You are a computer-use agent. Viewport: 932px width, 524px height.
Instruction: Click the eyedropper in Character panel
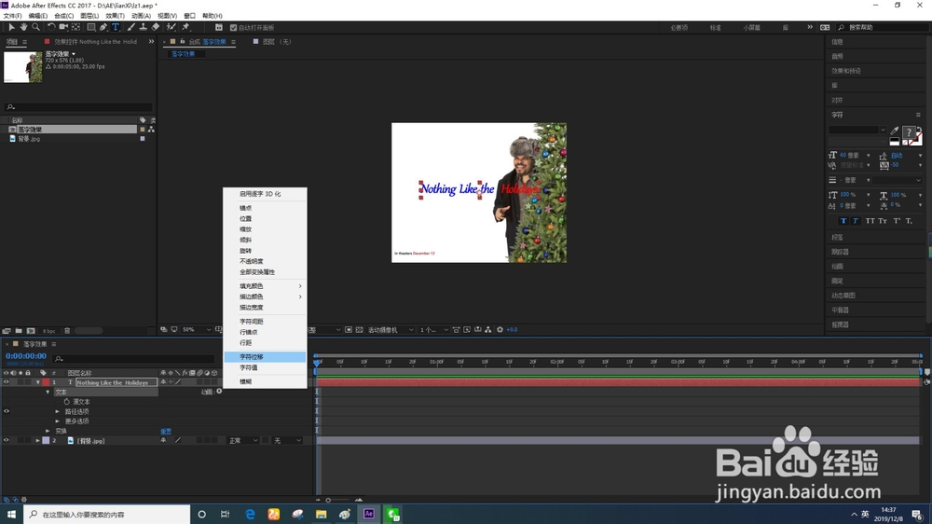[x=895, y=131]
